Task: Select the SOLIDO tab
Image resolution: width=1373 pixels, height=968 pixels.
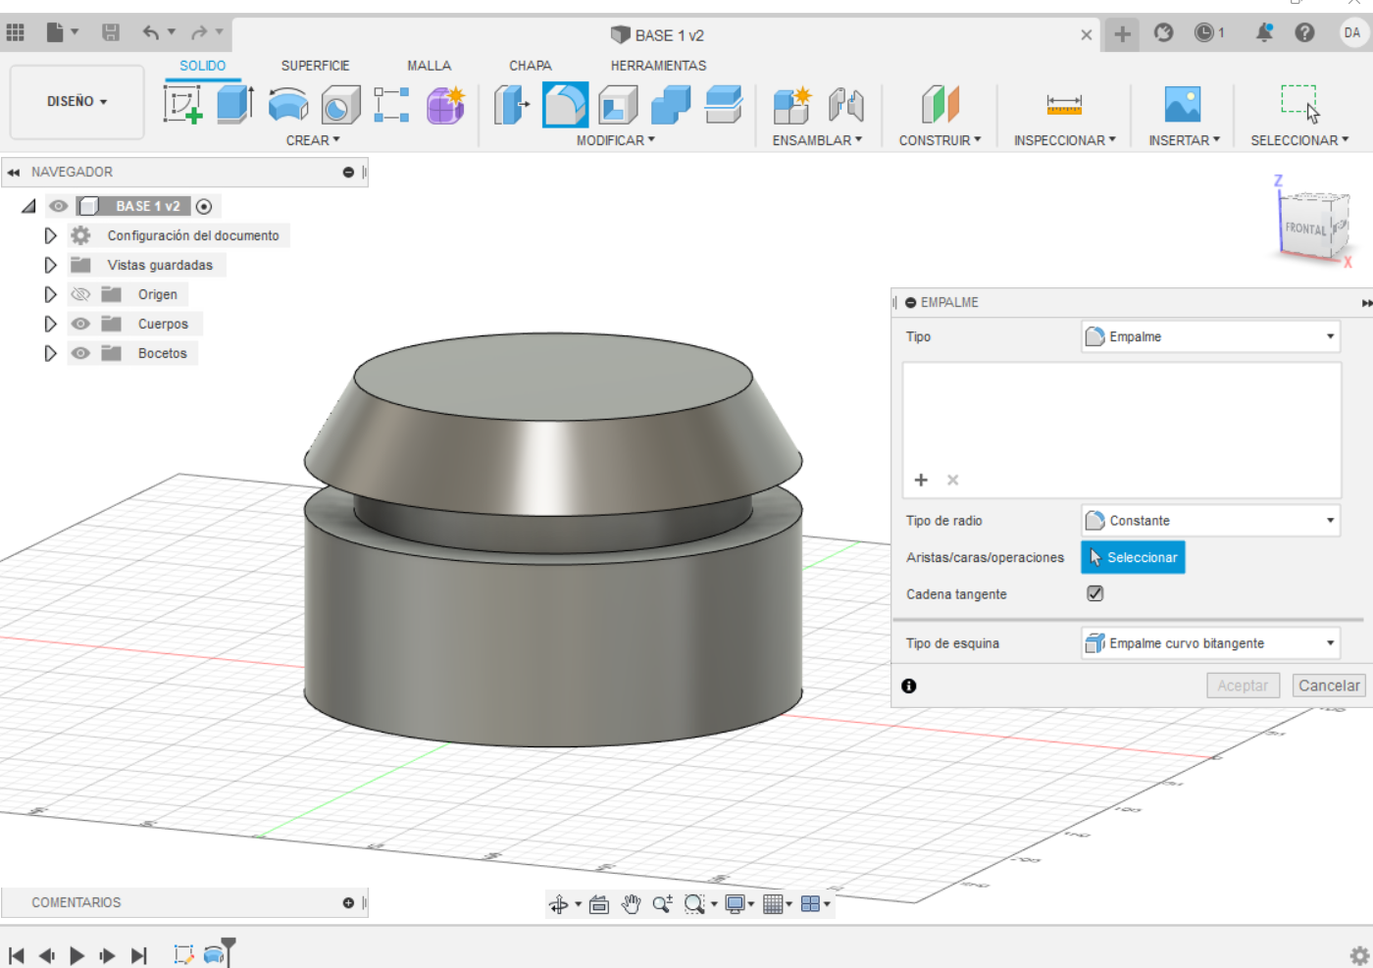Action: tap(202, 66)
